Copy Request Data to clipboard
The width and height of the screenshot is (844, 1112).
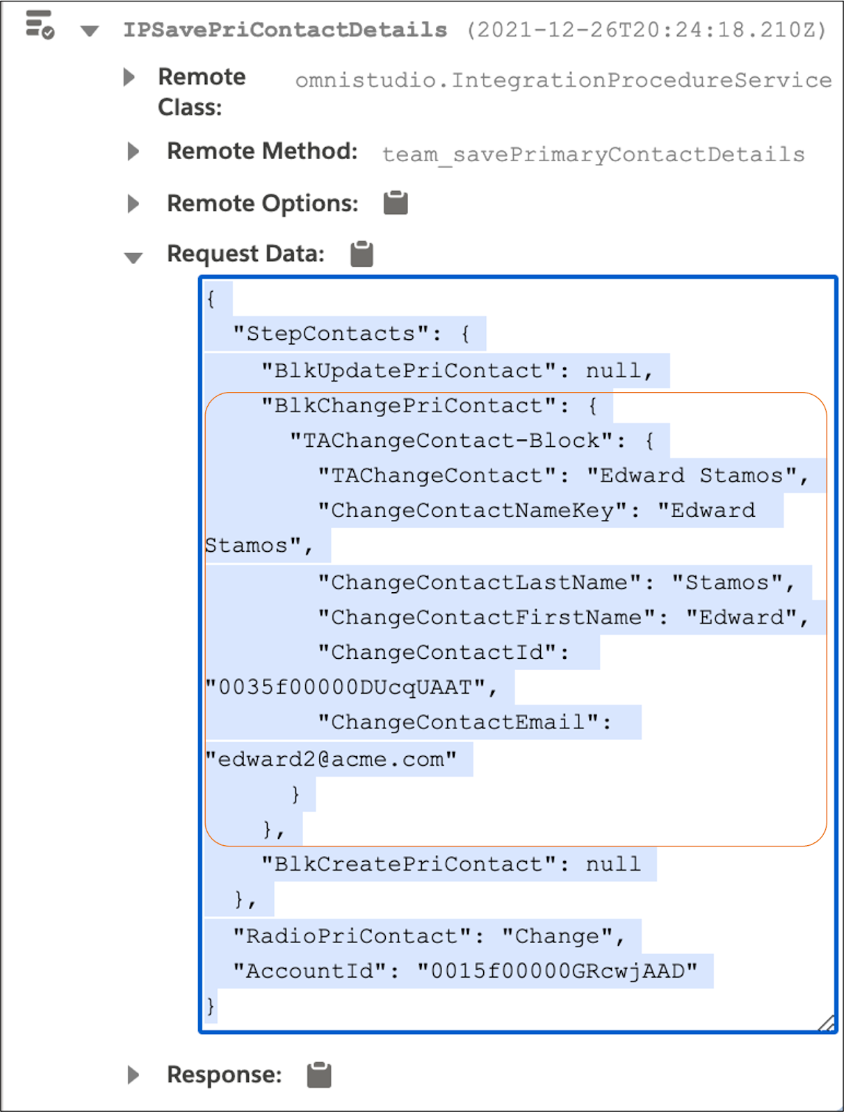[362, 254]
